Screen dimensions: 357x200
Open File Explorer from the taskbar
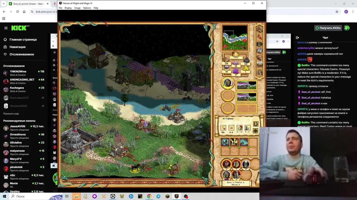click(76, 196)
